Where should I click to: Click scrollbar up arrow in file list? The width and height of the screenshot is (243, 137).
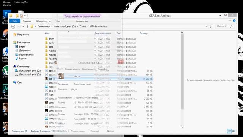coord(182,33)
